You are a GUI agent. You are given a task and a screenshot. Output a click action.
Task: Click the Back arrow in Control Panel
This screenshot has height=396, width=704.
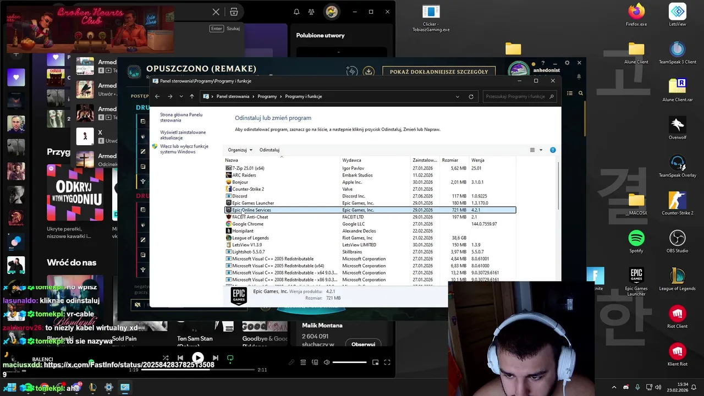pyautogui.click(x=157, y=96)
